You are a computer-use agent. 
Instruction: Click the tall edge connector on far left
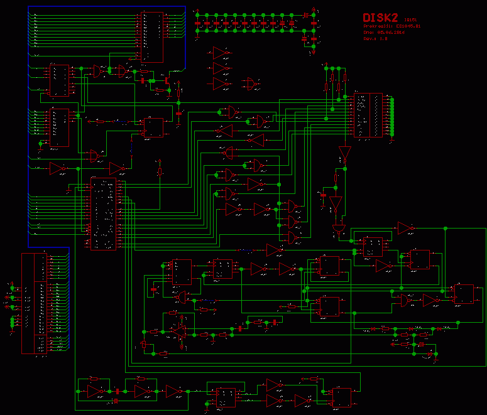coord(28,303)
